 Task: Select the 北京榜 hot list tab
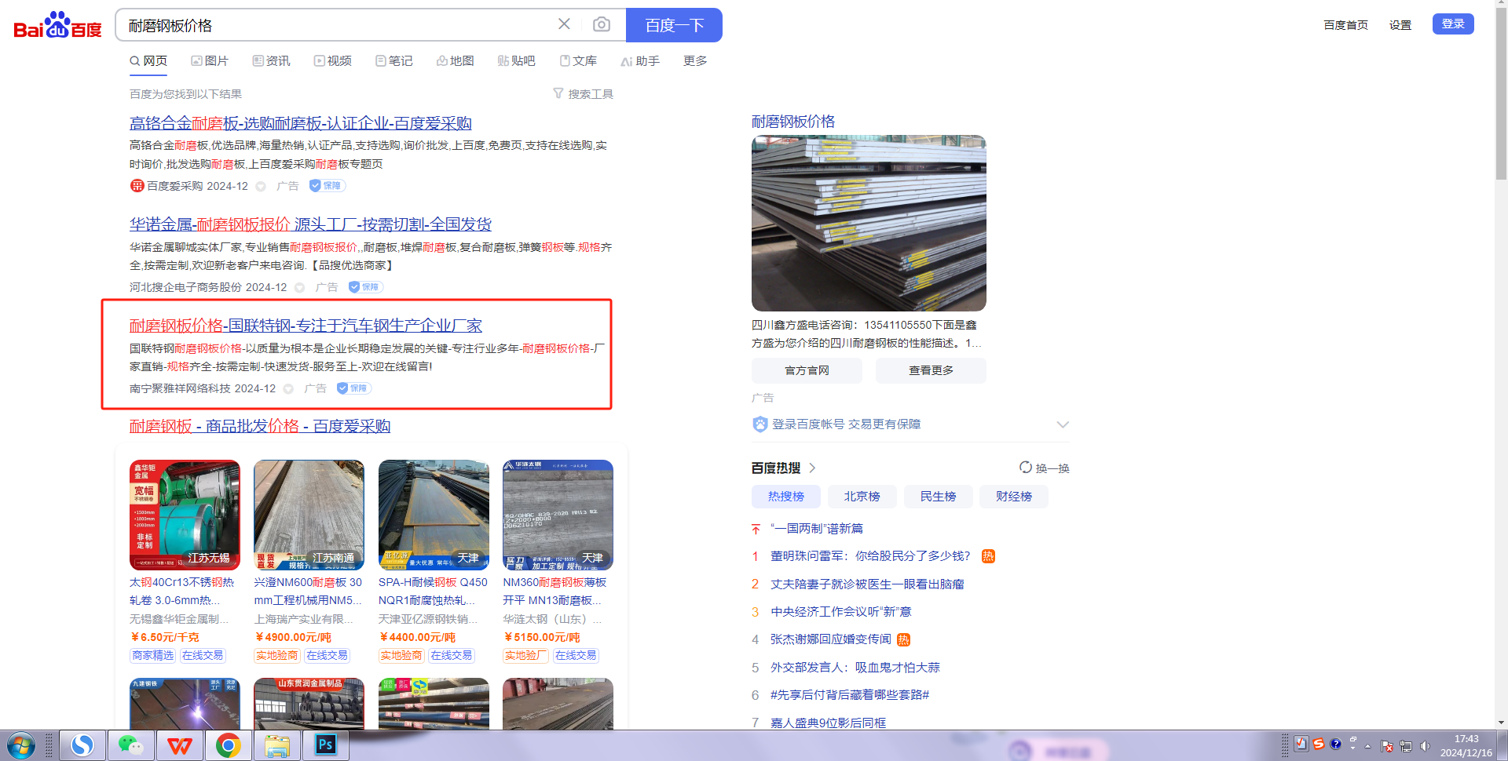862,497
